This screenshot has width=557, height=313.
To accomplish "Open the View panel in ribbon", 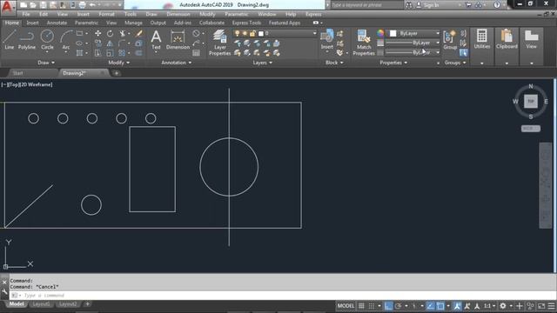I will (x=532, y=40).
